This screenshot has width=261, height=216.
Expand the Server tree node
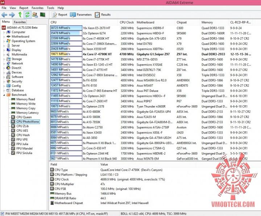click(x=4, y=46)
